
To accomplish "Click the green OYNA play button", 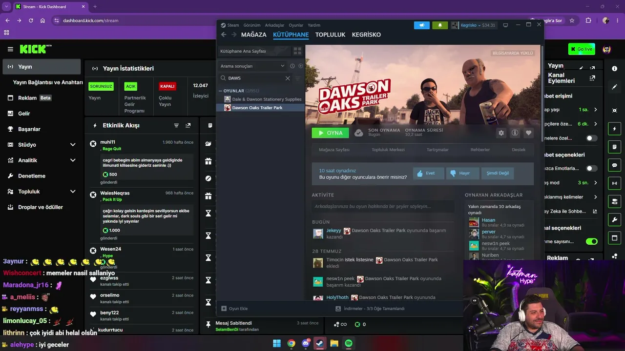I will pos(331,133).
